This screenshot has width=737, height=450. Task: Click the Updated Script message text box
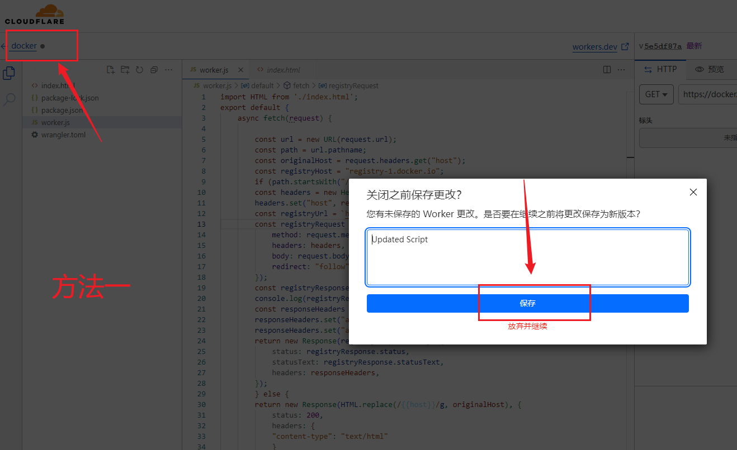point(527,257)
